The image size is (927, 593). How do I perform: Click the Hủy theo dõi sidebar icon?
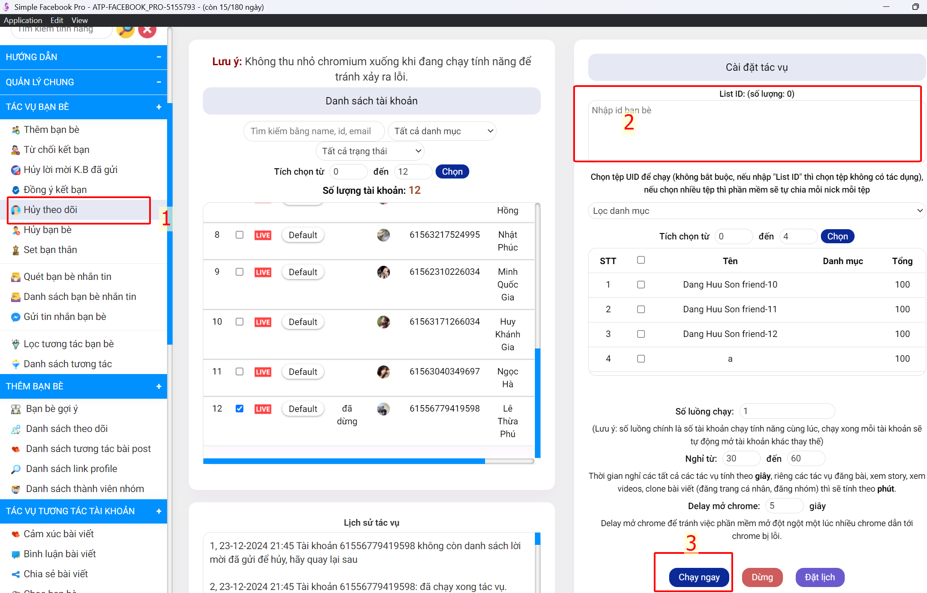tap(15, 210)
